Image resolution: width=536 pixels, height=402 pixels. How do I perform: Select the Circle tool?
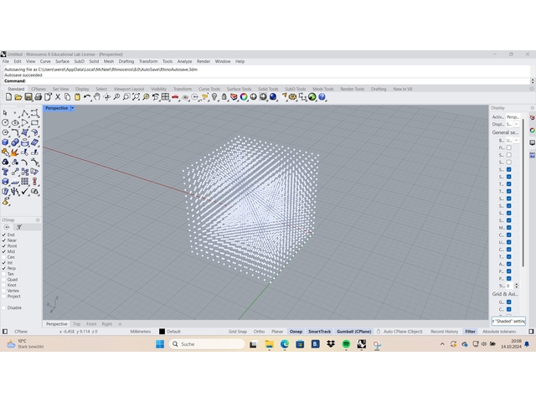(x=5, y=123)
